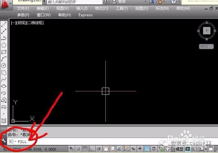Open Autodesk Exchange X icon
218x153 pixels.
[152, 2]
